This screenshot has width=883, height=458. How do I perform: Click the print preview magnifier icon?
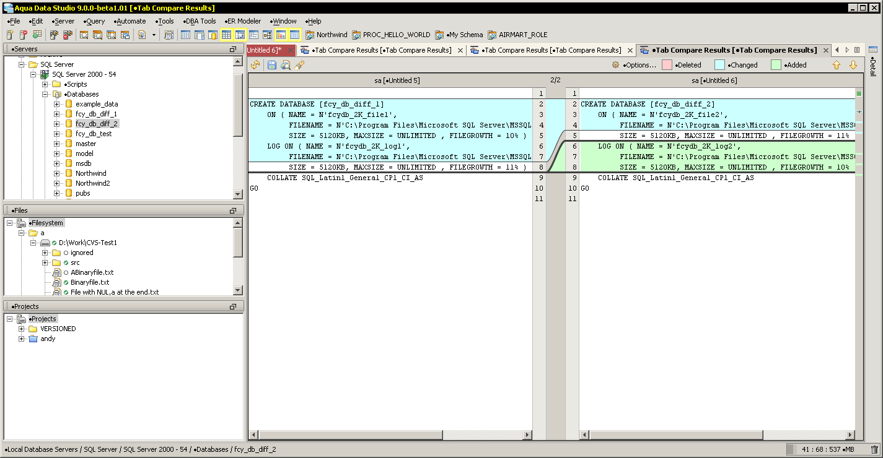285,64
